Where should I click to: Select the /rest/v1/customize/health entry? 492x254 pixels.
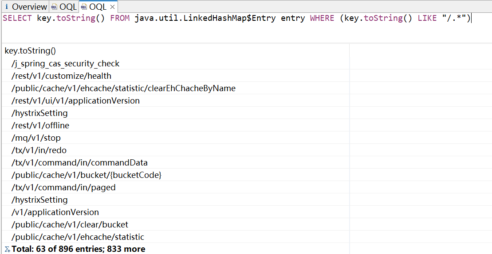(x=61, y=76)
